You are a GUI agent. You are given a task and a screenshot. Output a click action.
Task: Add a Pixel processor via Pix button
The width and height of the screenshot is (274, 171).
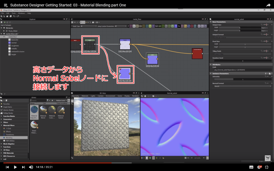179,26
